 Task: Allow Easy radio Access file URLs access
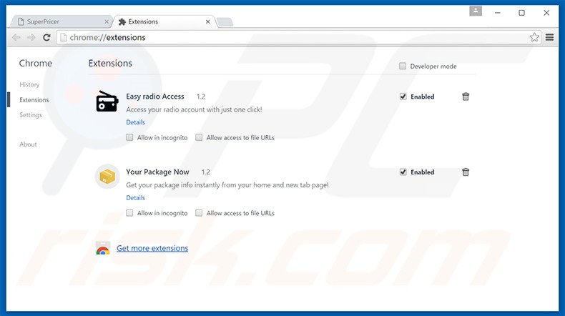point(199,137)
